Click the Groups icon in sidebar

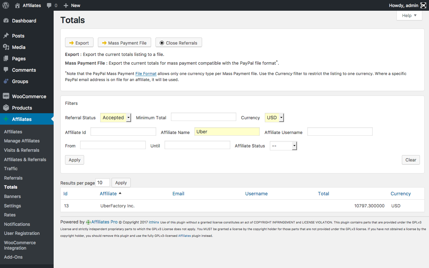point(6,81)
